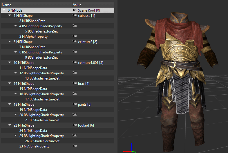Select 15 NiTriShapeData block
This screenshot has height=153, width=228.
[x=33, y=89]
